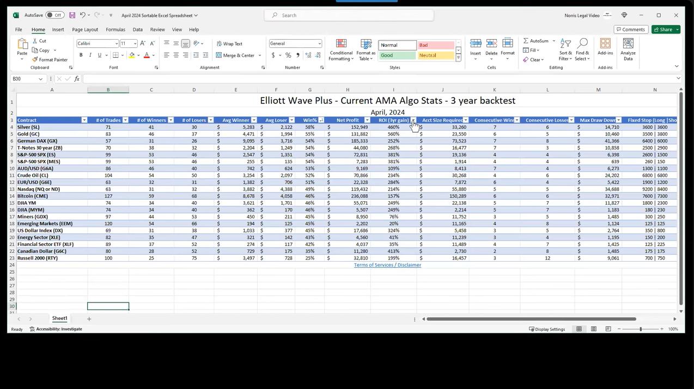Click the Search box in title bar
The height and width of the screenshot is (389, 694).
tap(349, 15)
